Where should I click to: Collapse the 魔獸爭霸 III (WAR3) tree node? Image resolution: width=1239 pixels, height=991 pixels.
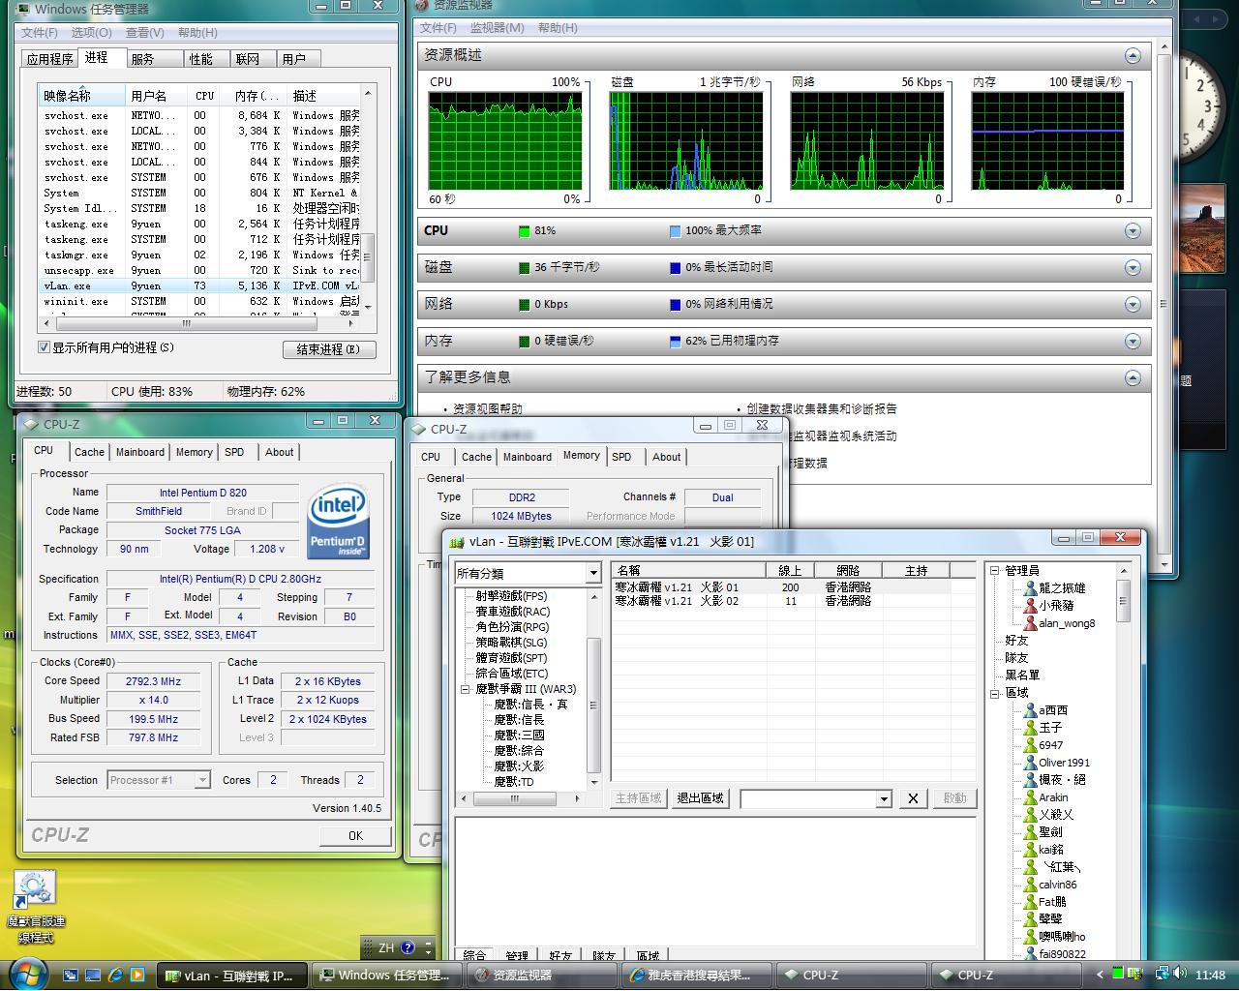[x=465, y=689]
